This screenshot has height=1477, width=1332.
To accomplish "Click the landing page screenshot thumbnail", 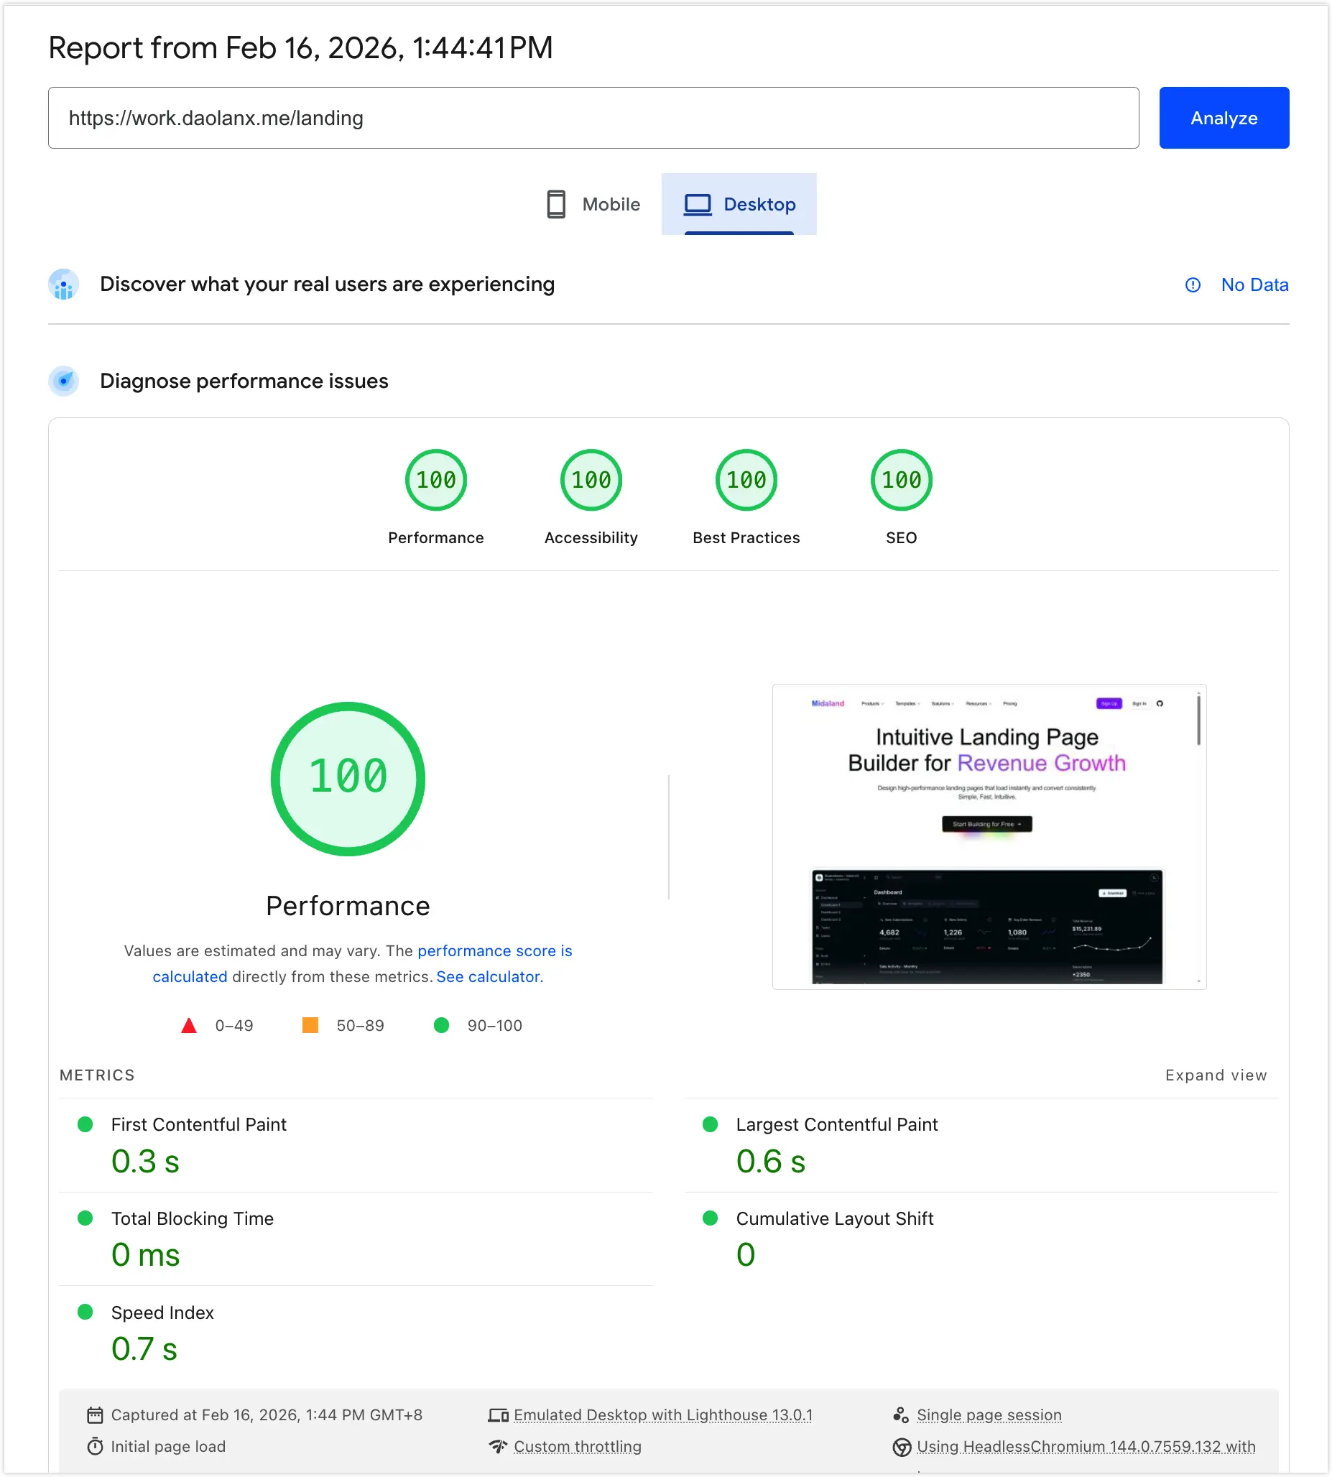I will pos(989,837).
